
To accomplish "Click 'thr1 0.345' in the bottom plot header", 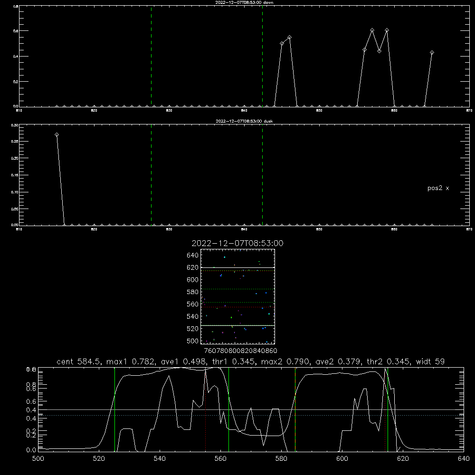I will point(233,361).
